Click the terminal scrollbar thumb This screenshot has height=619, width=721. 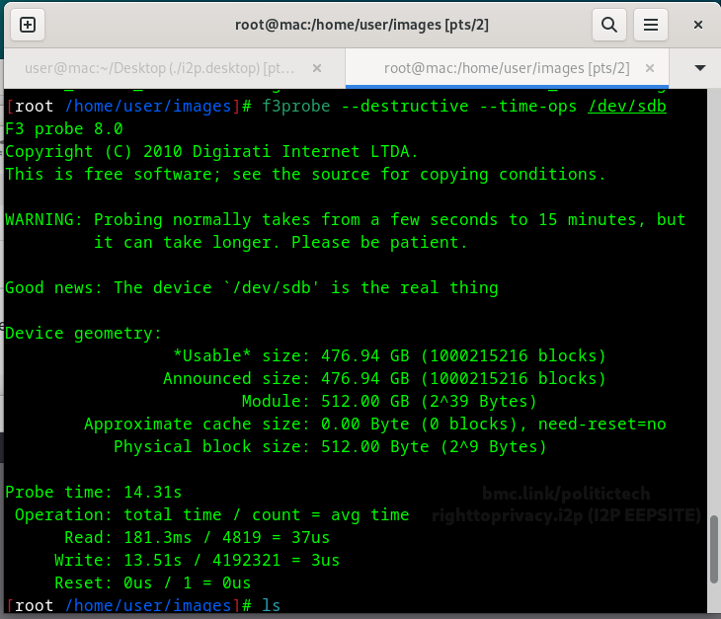point(712,550)
